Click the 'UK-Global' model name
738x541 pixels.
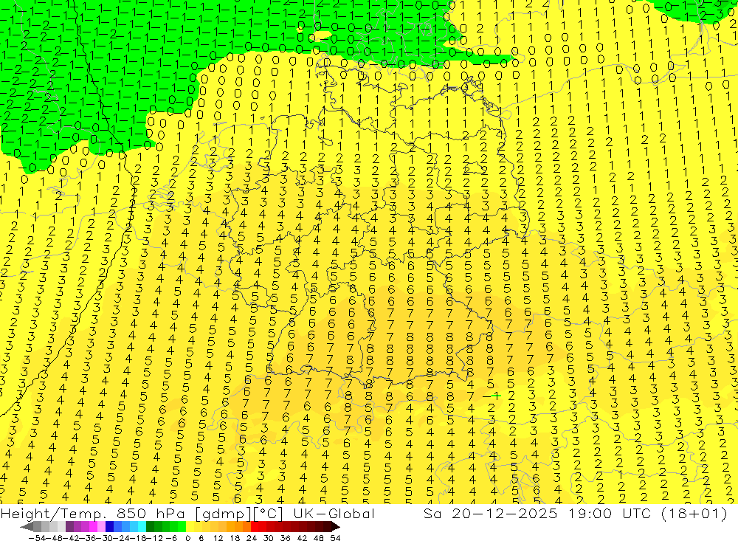coord(334,513)
